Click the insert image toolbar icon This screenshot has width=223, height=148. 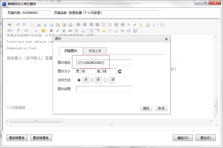coord(10,25)
